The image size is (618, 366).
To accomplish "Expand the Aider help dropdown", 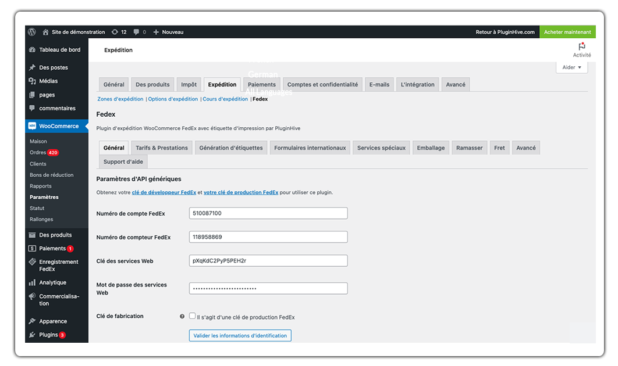I will [571, 67].
